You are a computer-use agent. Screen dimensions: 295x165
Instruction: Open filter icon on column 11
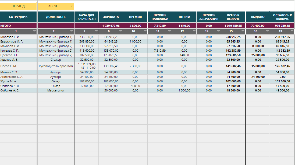coord(169,31)
